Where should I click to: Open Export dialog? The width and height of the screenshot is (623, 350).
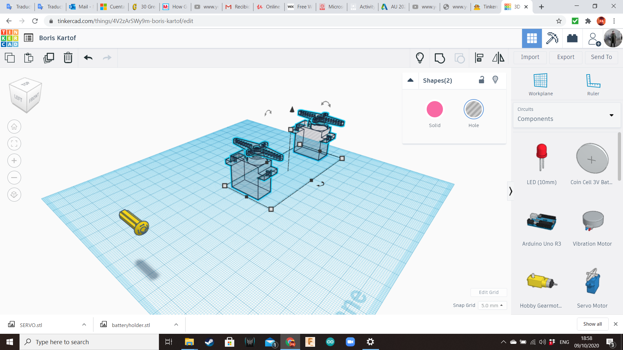coord(566,57)
